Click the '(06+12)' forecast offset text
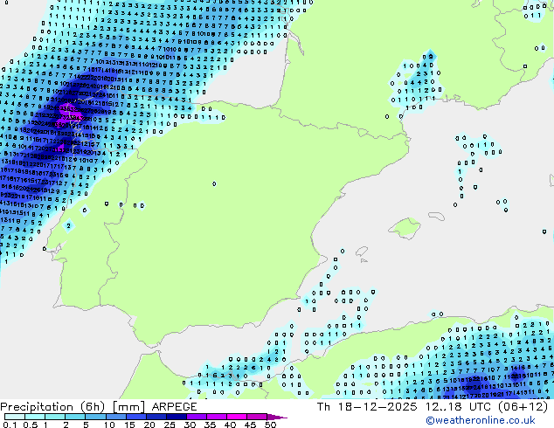554x428 pixels. click(x=523, y=406)
